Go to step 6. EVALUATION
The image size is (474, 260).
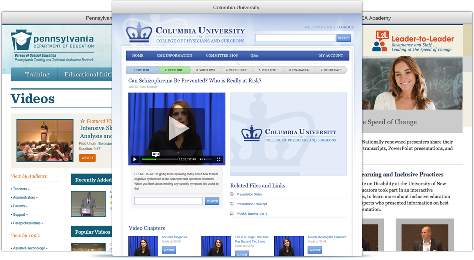[299, 70]
